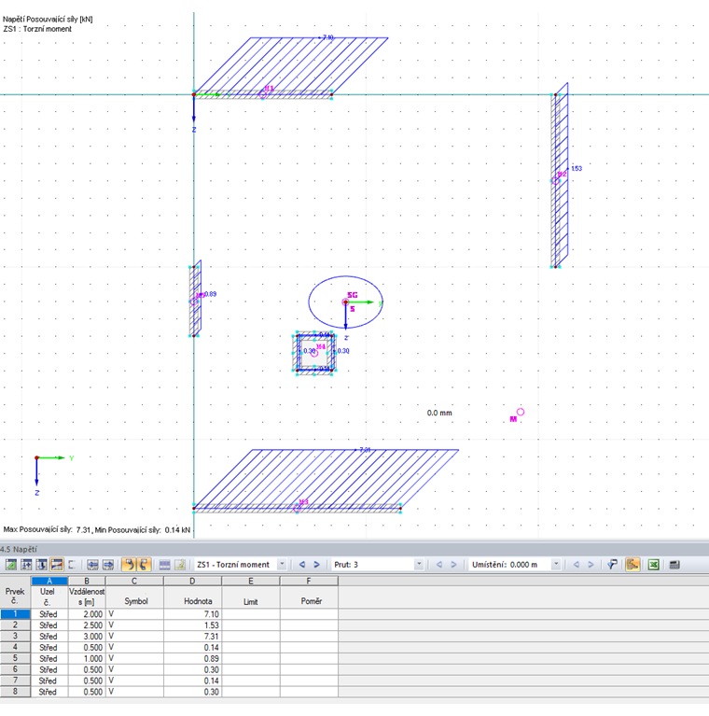Screen dimensions: 709x716
Task: Click the M3 stress point on bottom element
Action: tap(297, 508)
